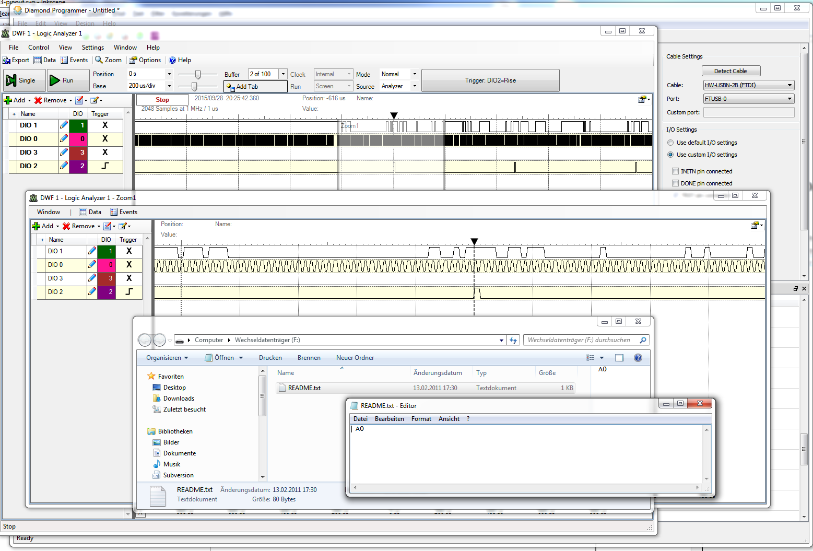Enable INITN pin connected checkbox
Viewport: 813px width, 551px height.
[675, 171]
